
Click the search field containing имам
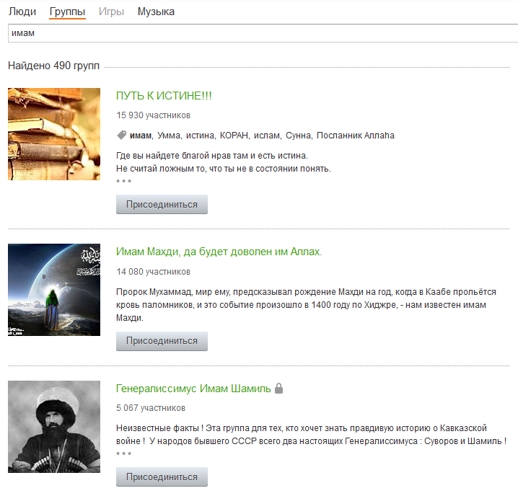[x=263, y=33]
